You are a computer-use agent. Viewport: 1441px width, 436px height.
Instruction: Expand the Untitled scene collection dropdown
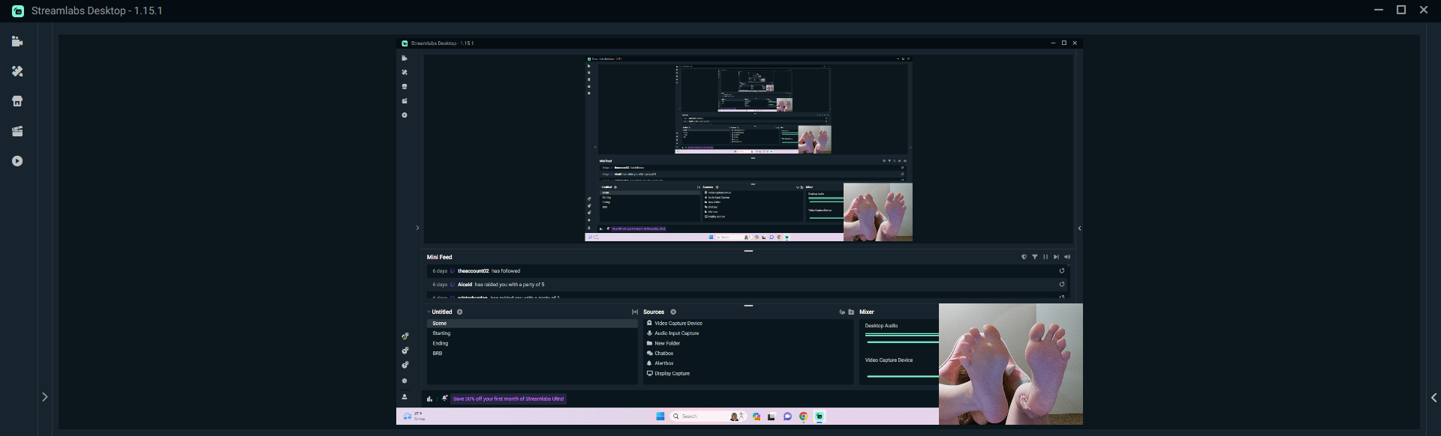(x=441, y=312)
